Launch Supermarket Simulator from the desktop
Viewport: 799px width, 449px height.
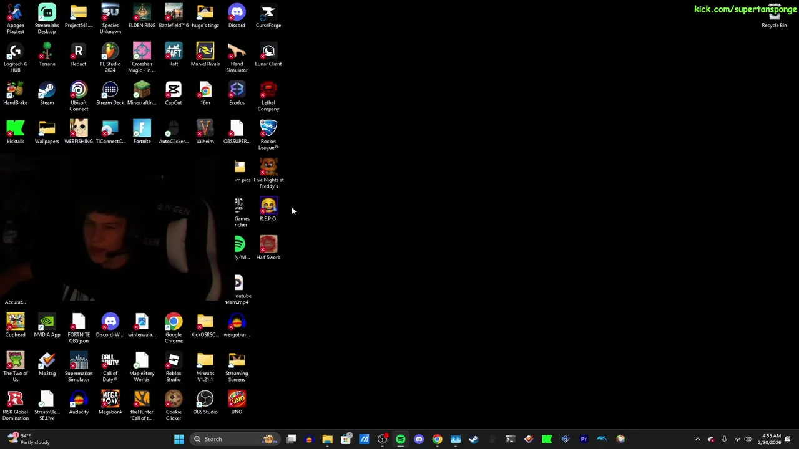(79, 367)
